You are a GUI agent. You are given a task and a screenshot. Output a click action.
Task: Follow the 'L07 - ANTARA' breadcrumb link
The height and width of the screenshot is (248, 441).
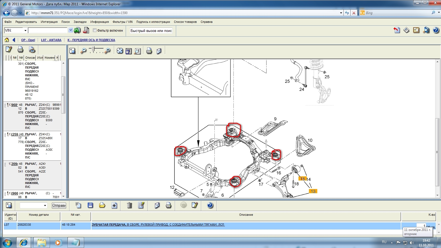(51, 40)
